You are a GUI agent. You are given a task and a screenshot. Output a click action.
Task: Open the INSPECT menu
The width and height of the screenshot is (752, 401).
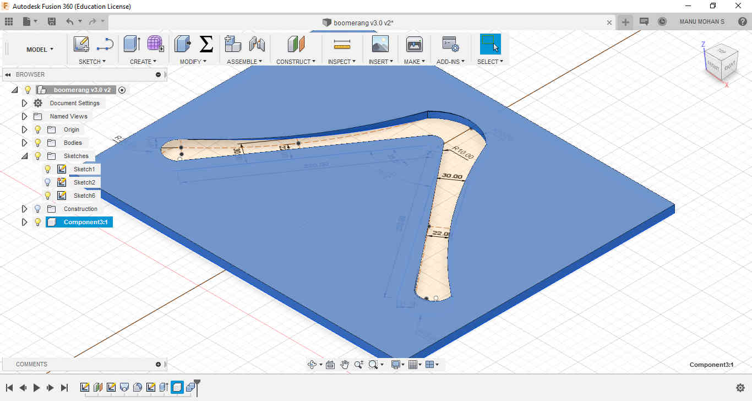(342, 62)
